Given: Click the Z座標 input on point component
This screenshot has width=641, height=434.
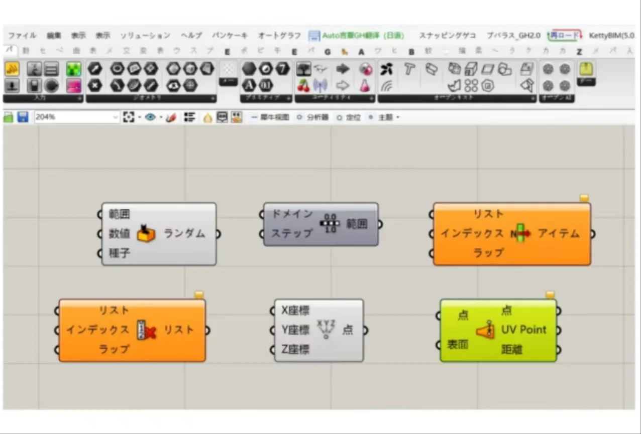Looking at the screenshot, I should click(295, 350).
